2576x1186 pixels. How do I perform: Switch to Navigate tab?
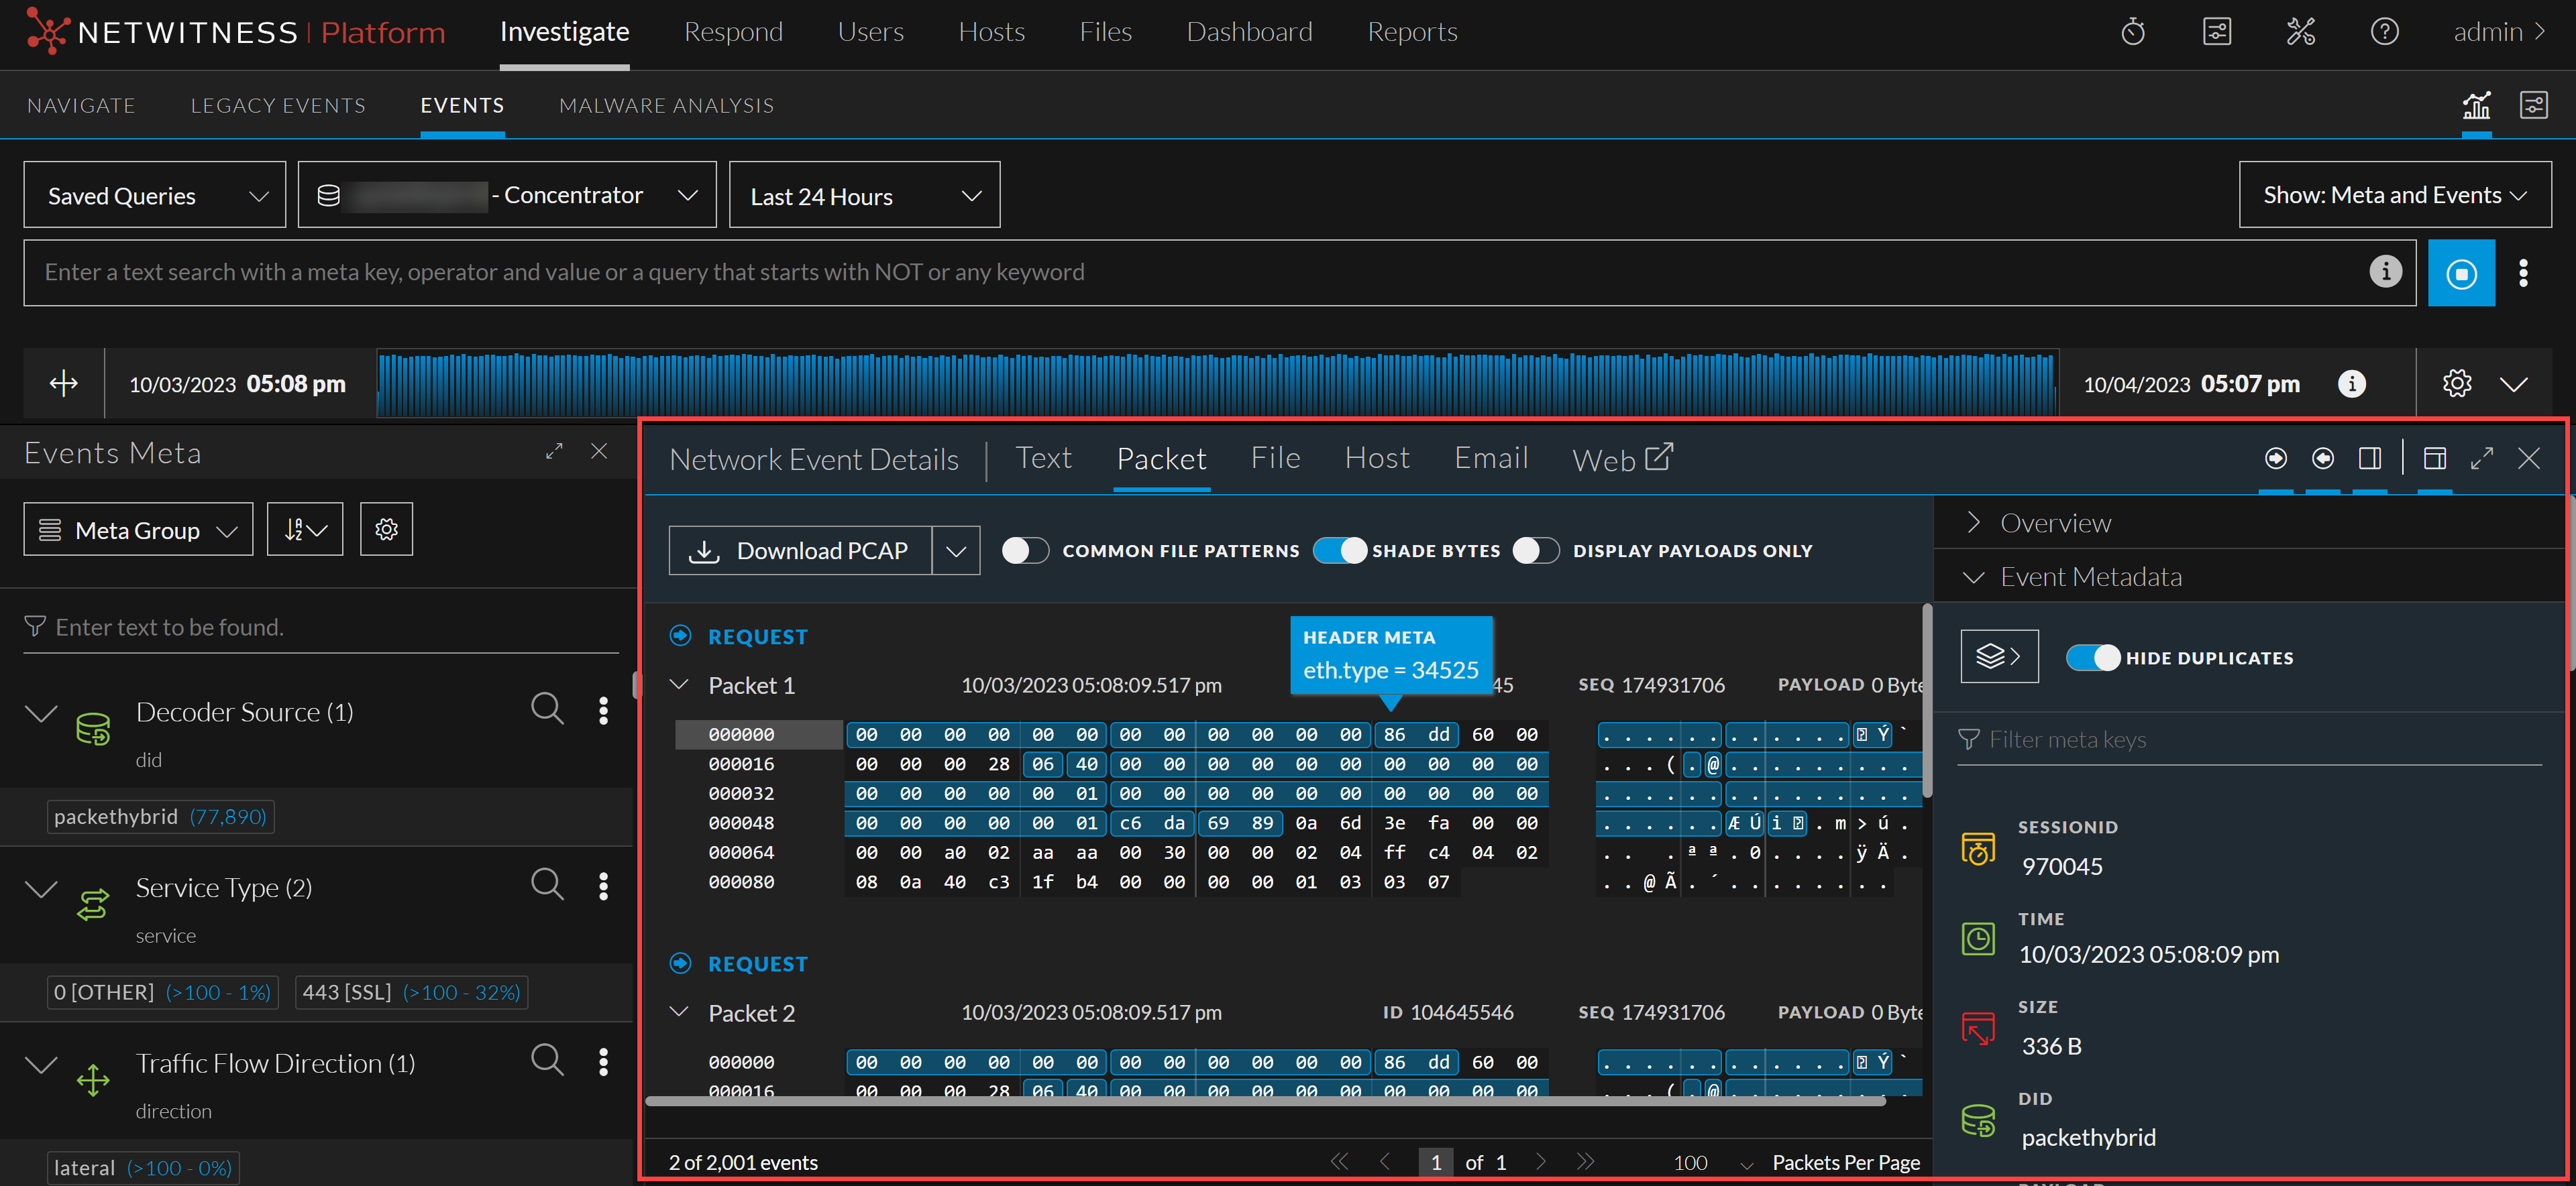coord(81,105)
